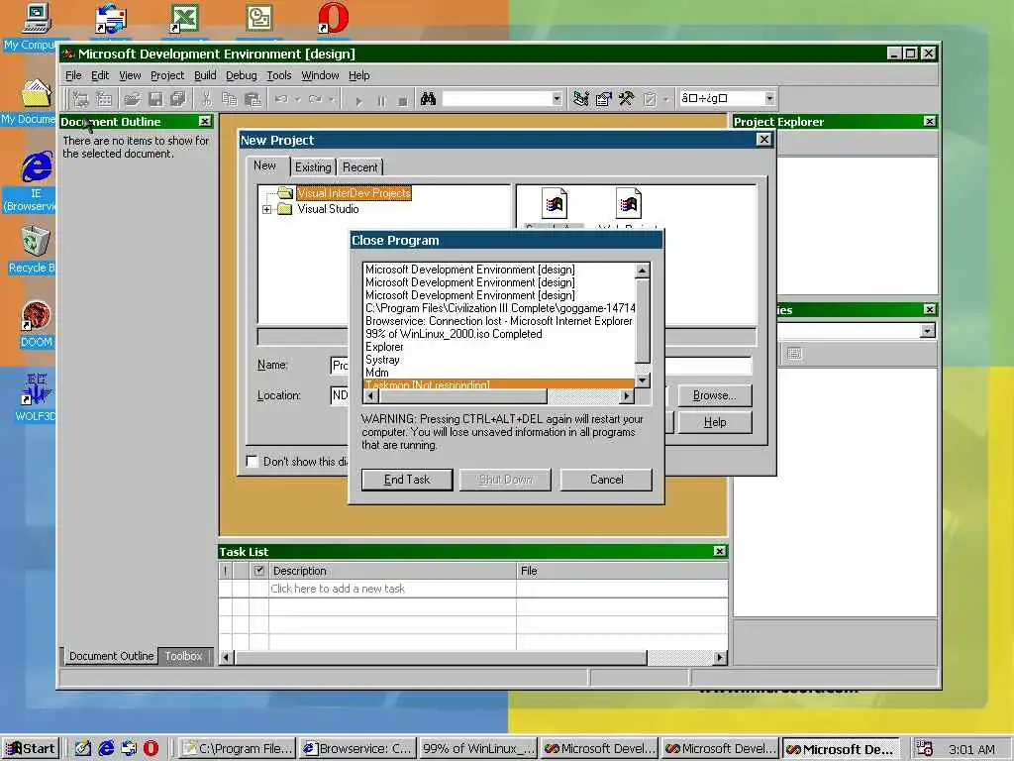Screen dimensions: 1014x761
Task: Open the Build menu
Action: (x=205, y=75)
